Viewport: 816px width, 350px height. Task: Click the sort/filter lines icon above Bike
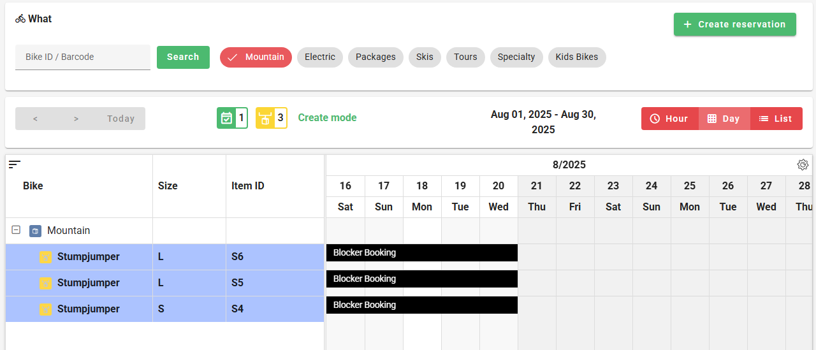[15, 164]
